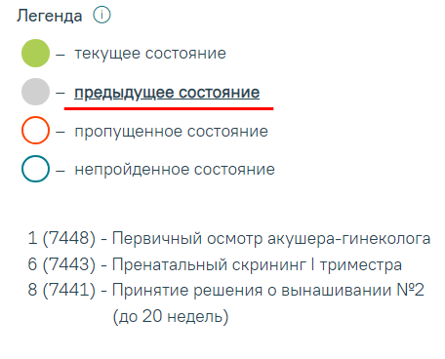Click the number 7443 in parentheses
This screenshot has height=359, width=445.
69,264
